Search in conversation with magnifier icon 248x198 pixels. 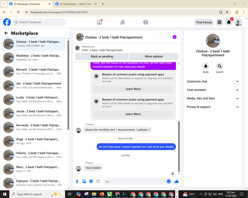point(220,66)
